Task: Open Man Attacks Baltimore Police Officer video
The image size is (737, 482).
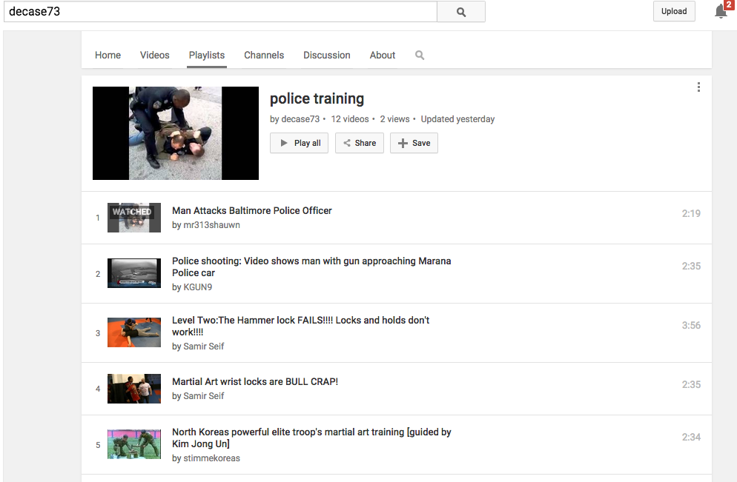Action: [x=252, y=211]
